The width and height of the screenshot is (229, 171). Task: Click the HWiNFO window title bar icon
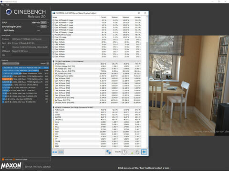pos(54,13)
